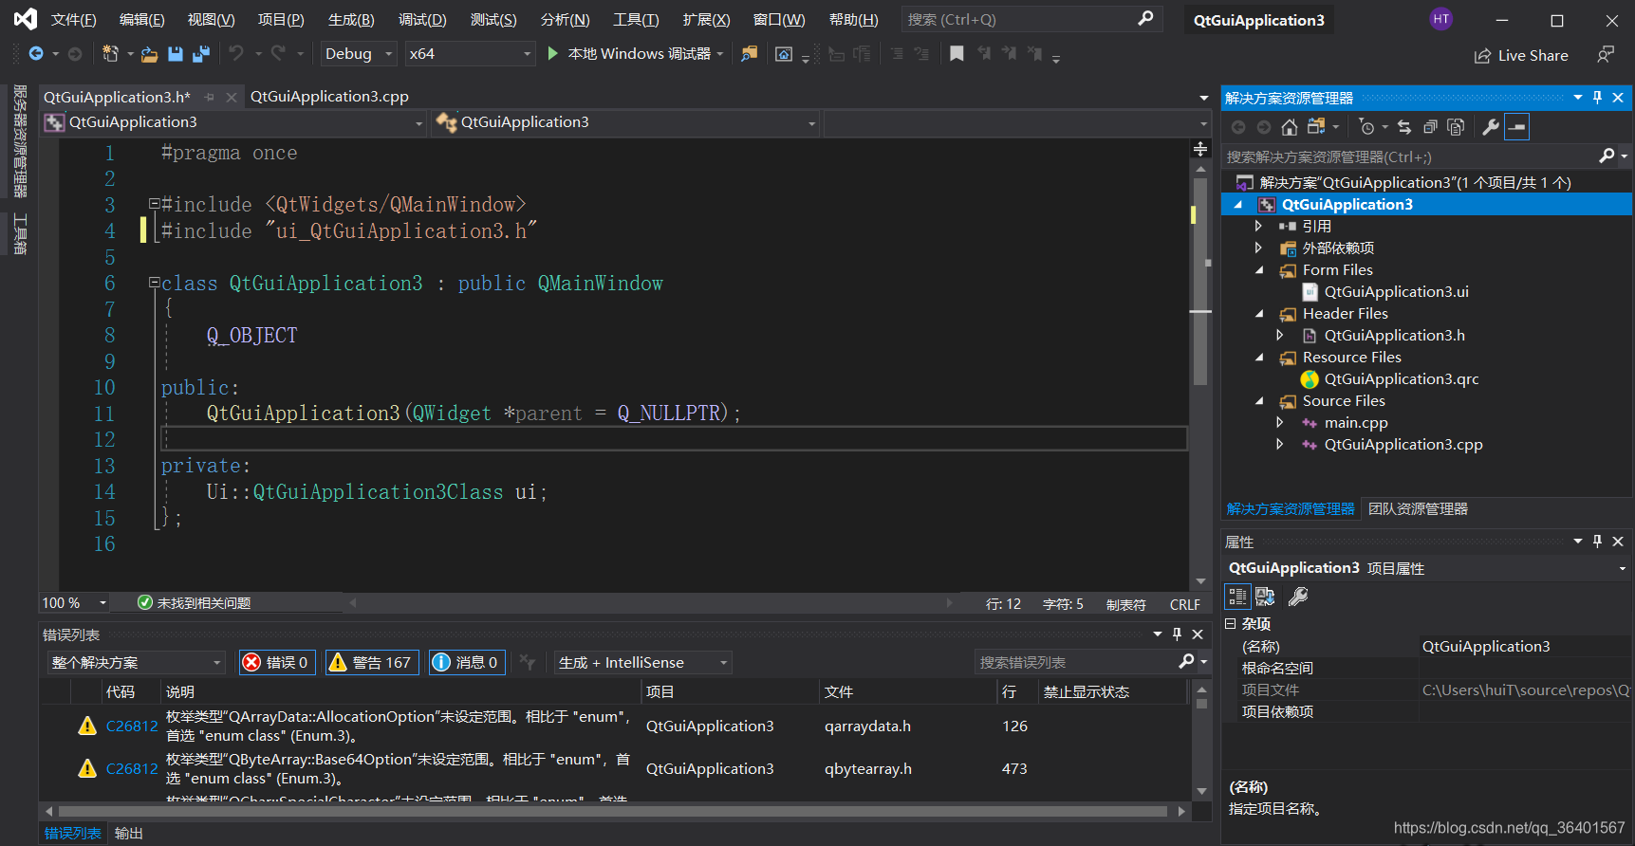Click the Undo arrow icon
This screenshot has width=1635, height=846.
236,54
